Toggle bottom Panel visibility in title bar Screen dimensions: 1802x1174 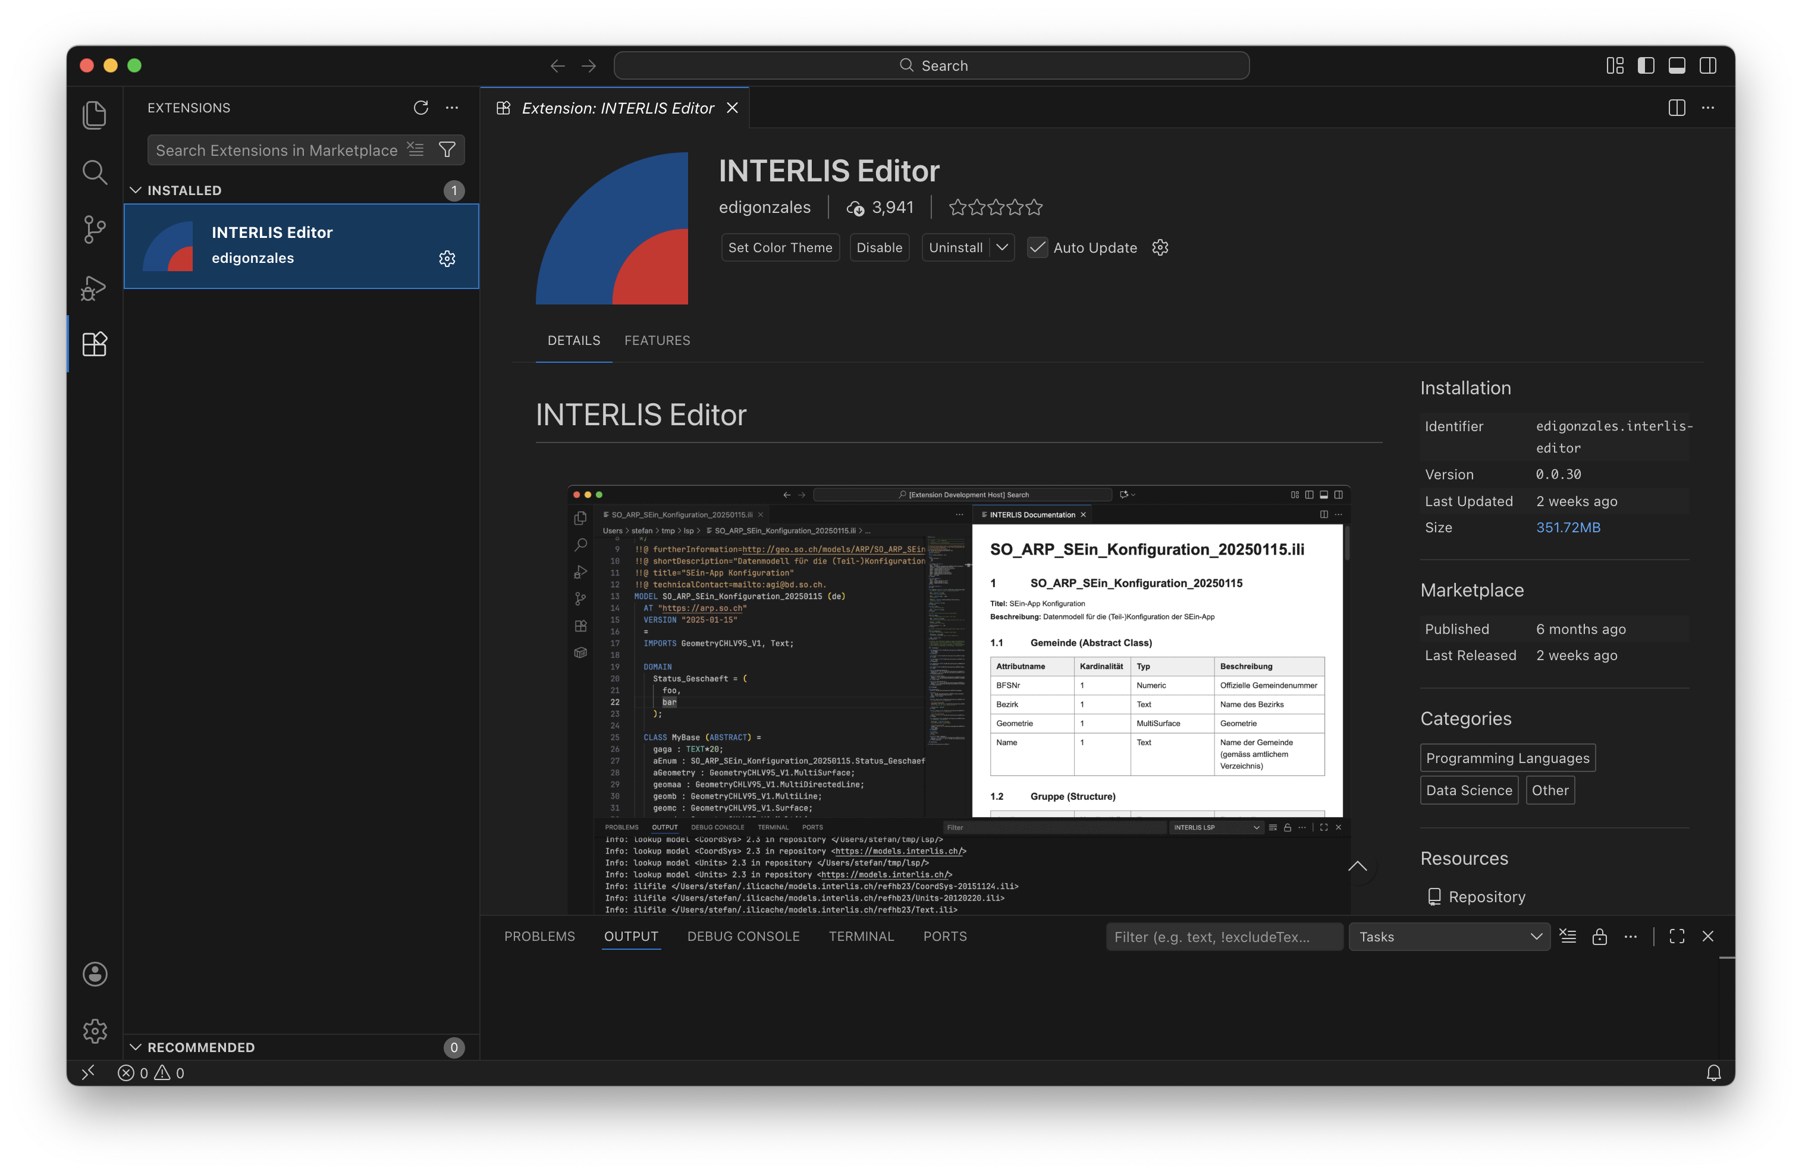pos(1677,66)
